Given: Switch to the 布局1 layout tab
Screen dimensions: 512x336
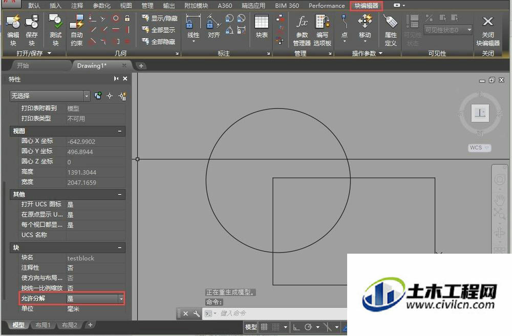Looking at the screenshot, I should pos(43,325).
